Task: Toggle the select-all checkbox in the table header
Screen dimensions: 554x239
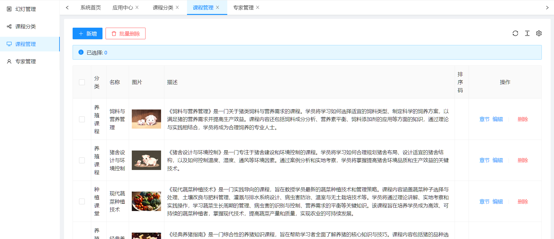Action: (x=82, y=82)
